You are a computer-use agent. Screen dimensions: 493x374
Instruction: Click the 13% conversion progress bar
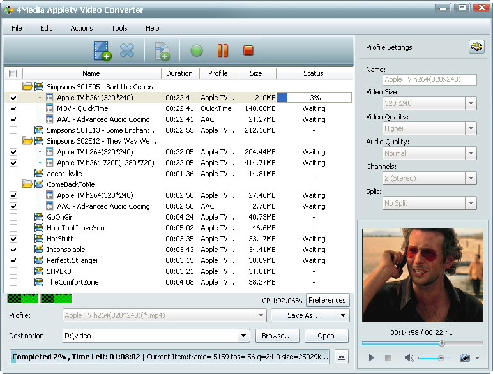click(x=314, y=98)
